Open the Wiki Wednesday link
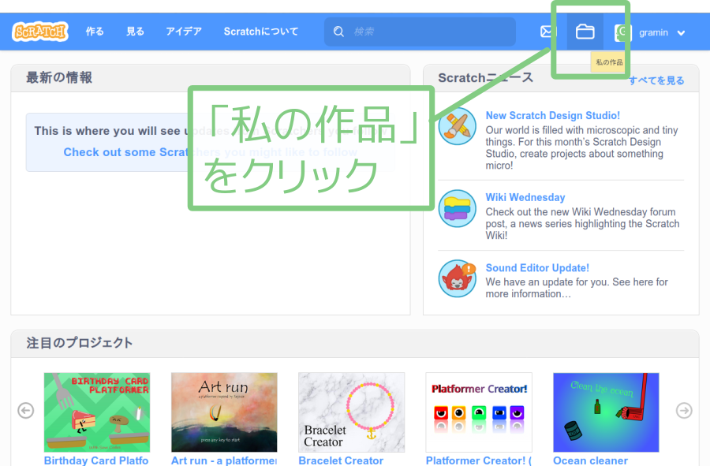The height and width of the screenshot is (466, 710). coord(525,197)
